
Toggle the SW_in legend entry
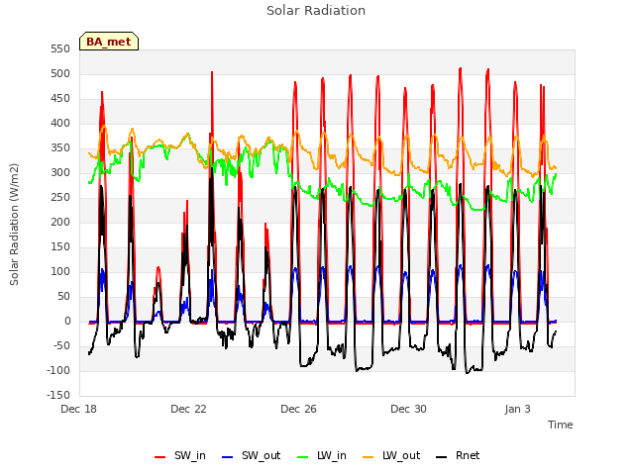click(180, 455)
